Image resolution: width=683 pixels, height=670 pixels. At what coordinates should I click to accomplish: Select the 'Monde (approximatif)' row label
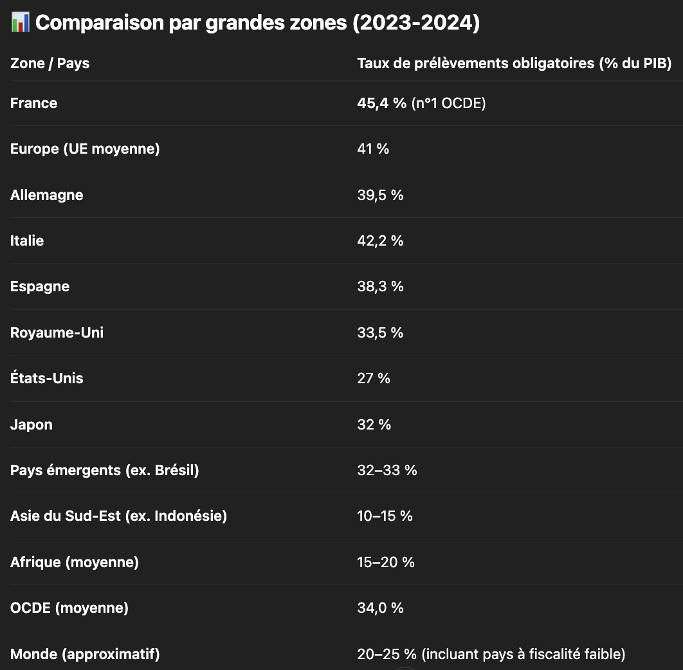point(85,655)
